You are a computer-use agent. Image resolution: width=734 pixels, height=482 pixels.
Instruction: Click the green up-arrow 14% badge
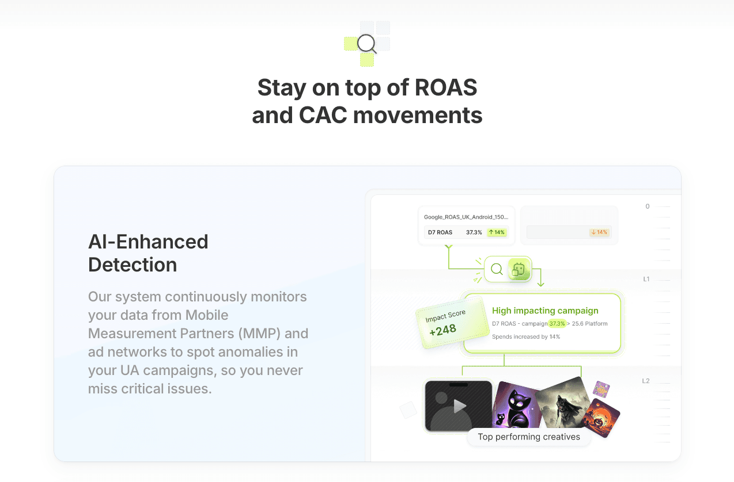(x=496, y=232)
